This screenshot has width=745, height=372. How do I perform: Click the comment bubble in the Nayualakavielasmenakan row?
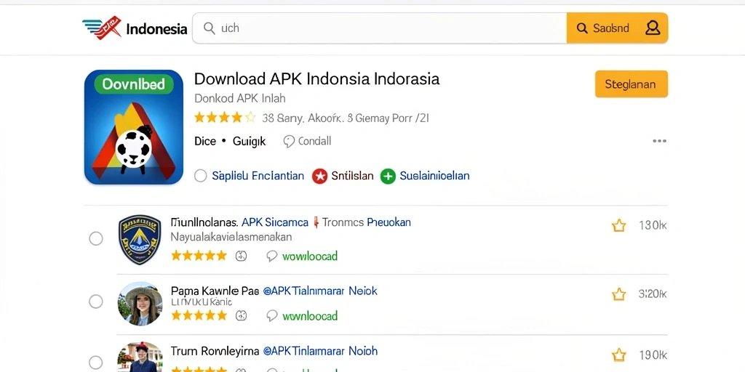[x=272, y=256]
